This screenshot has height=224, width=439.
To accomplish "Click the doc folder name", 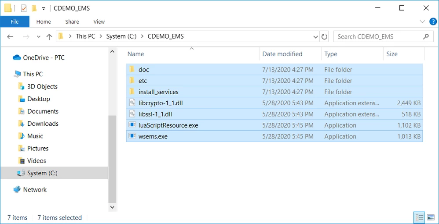I will [144, 69].
